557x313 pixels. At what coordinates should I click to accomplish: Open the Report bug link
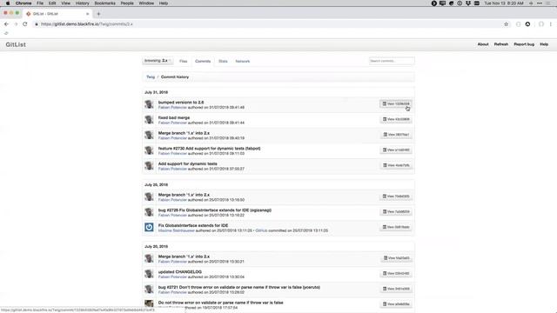coord(524,44)
